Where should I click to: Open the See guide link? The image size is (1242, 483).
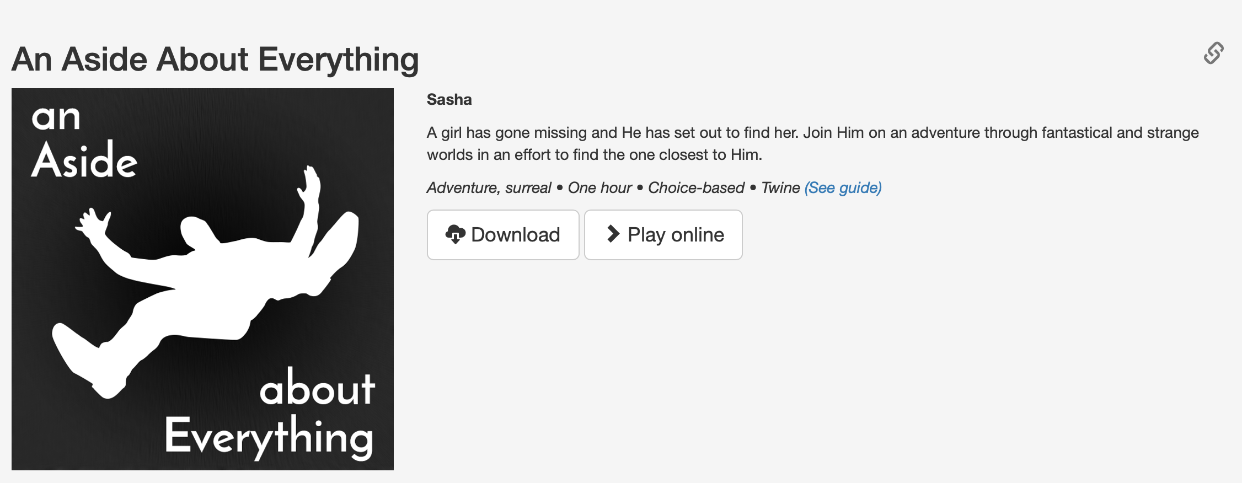click(x=843, y=187)
